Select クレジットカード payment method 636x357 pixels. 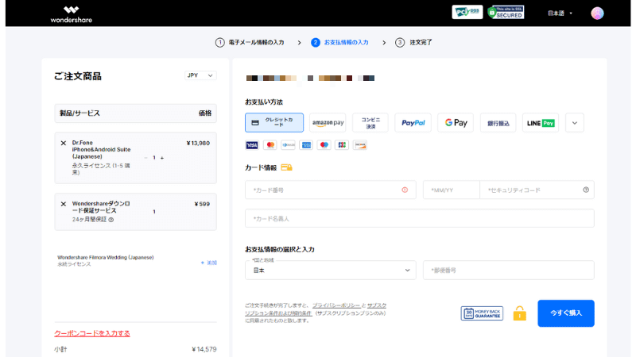274,122
